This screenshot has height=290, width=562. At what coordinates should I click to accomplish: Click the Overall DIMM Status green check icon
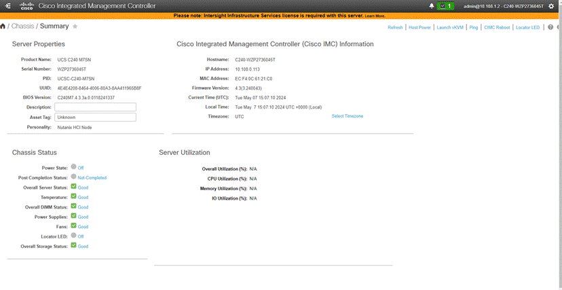click(73, 206)
